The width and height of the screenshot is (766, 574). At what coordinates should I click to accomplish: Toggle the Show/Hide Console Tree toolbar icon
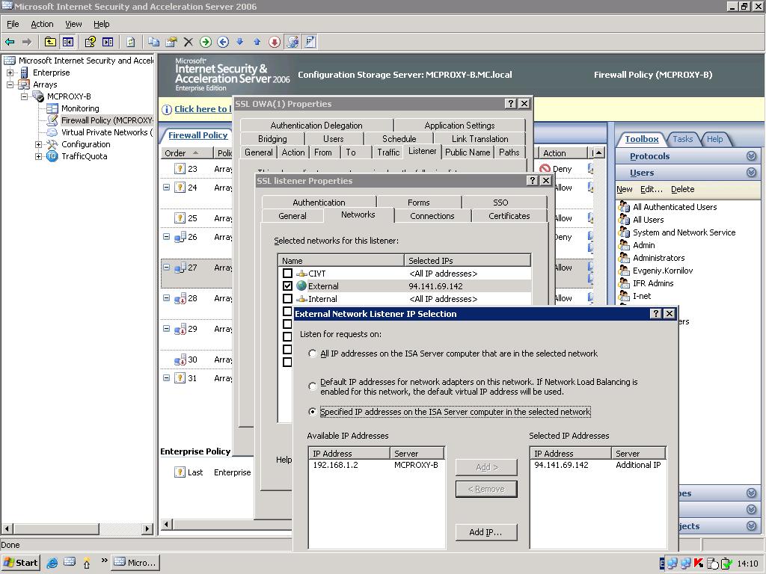tap(67, 42)
